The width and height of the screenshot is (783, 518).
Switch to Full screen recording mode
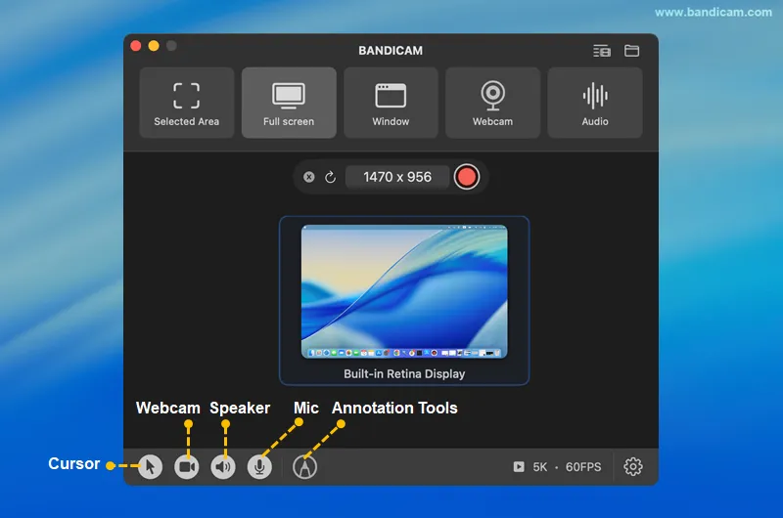pyautogui.click(x=289, y=103)
